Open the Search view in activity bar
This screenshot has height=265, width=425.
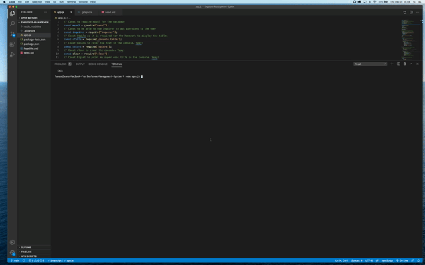pyautogui.click(x=12, y=24)
